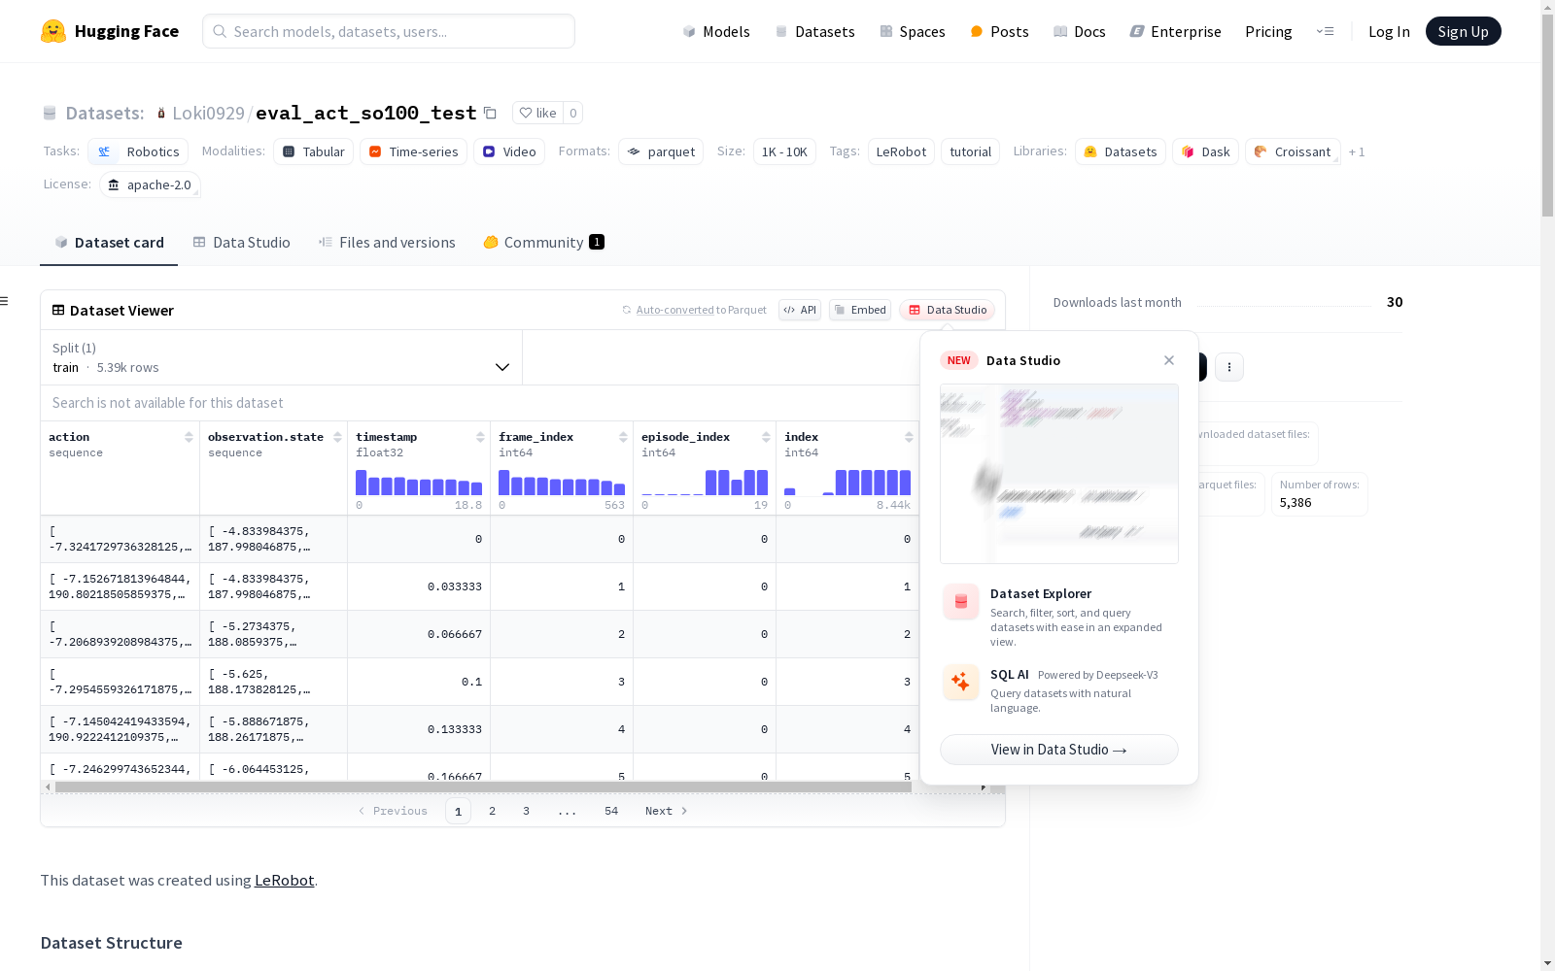Expand the train split dropdown
1555x971 pixels.
click(281, 357)
